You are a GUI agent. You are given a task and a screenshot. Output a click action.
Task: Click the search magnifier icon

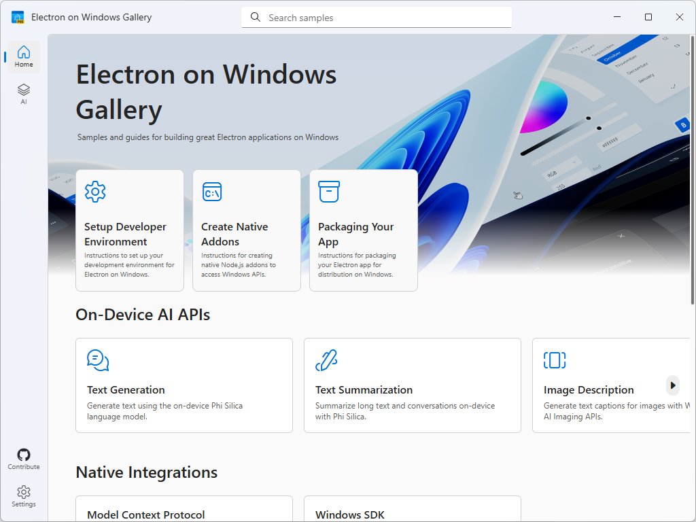(x=256, y=17)
